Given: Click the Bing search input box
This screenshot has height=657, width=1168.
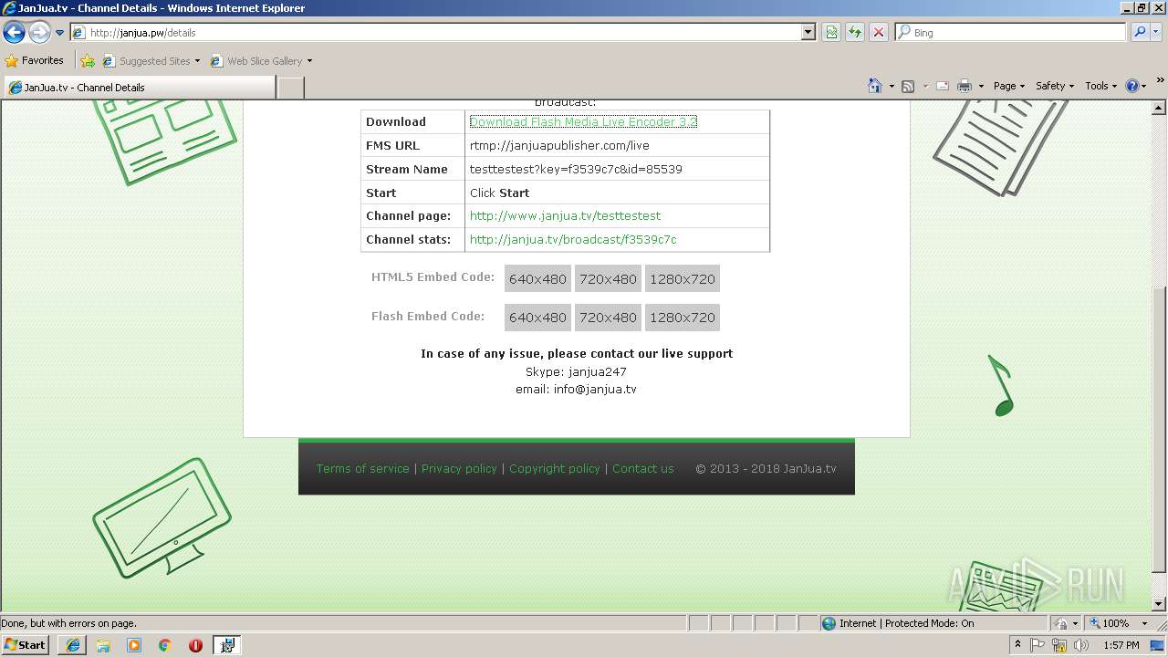Looking at the screenshot, I should coord(1011,32).
